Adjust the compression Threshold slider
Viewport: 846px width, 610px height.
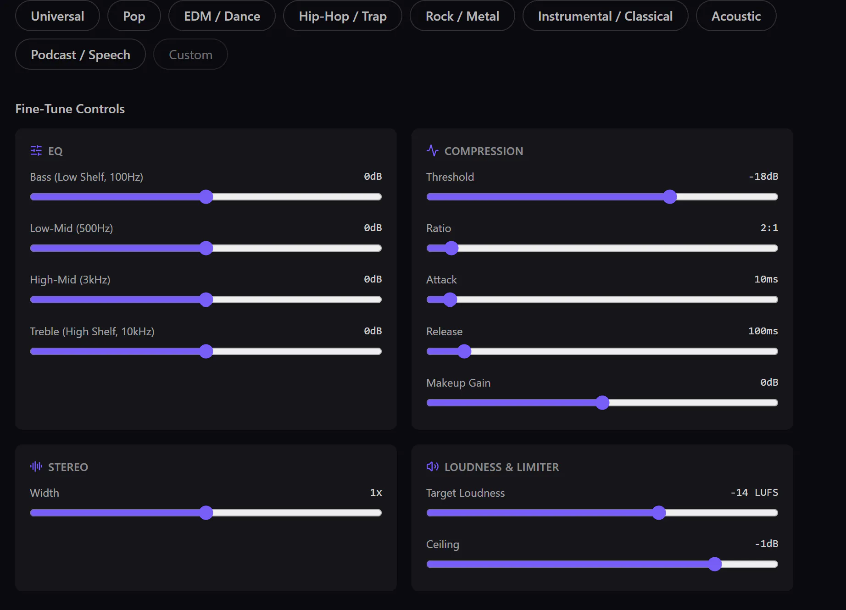(x=602, y=197)
